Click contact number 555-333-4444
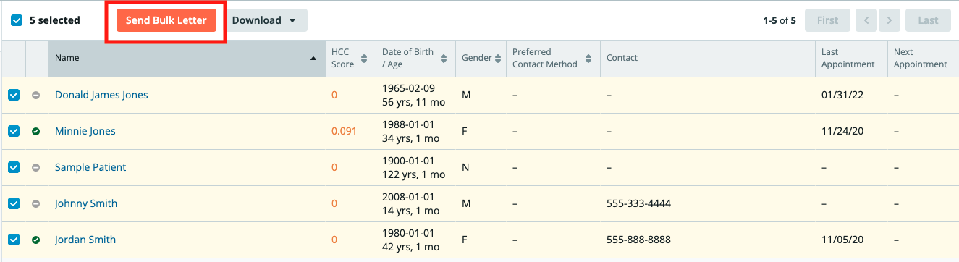Viewport: 959px width, 262px height. pos(638,203)
